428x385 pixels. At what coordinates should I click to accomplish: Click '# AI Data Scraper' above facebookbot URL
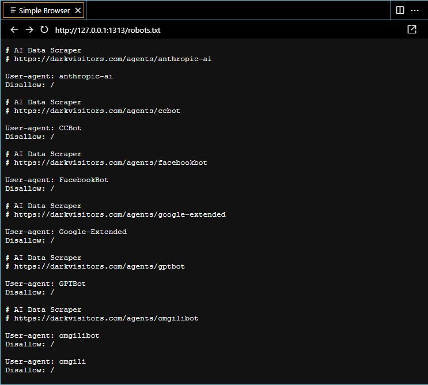[43, 154]
